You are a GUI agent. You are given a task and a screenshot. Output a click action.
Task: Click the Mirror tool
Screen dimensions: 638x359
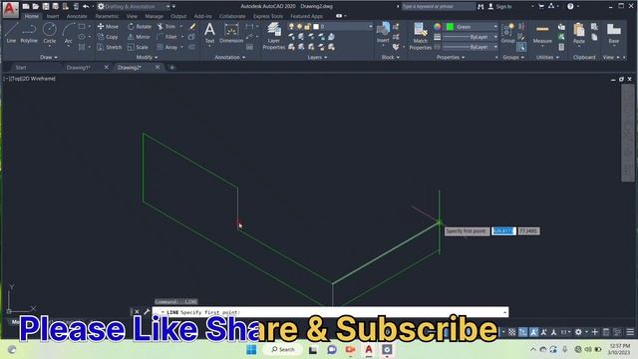[x=139, y=37]
